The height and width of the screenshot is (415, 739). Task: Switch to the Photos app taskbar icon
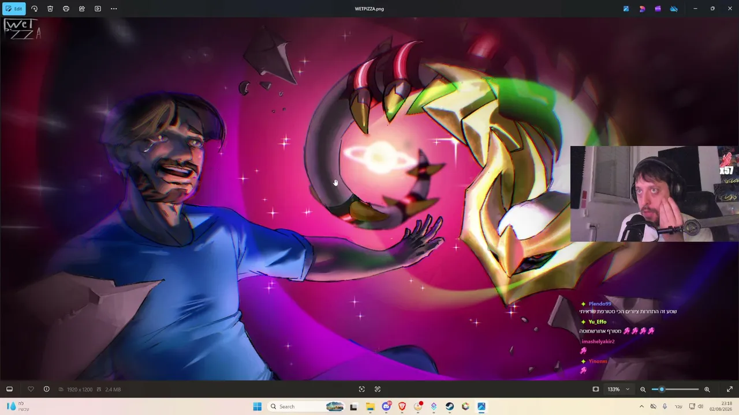pyautogui.click(x=481, y=406)
